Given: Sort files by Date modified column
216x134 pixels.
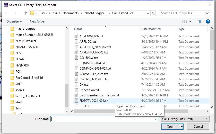Looking at the screenshot, I should click(151, 29).
